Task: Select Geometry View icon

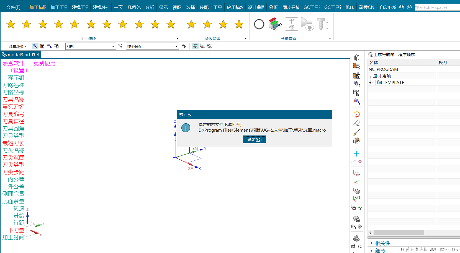Action: coord(49,46)
